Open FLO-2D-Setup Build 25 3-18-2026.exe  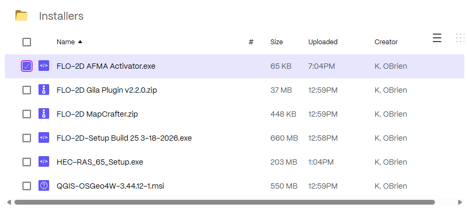tap(124, 138)
